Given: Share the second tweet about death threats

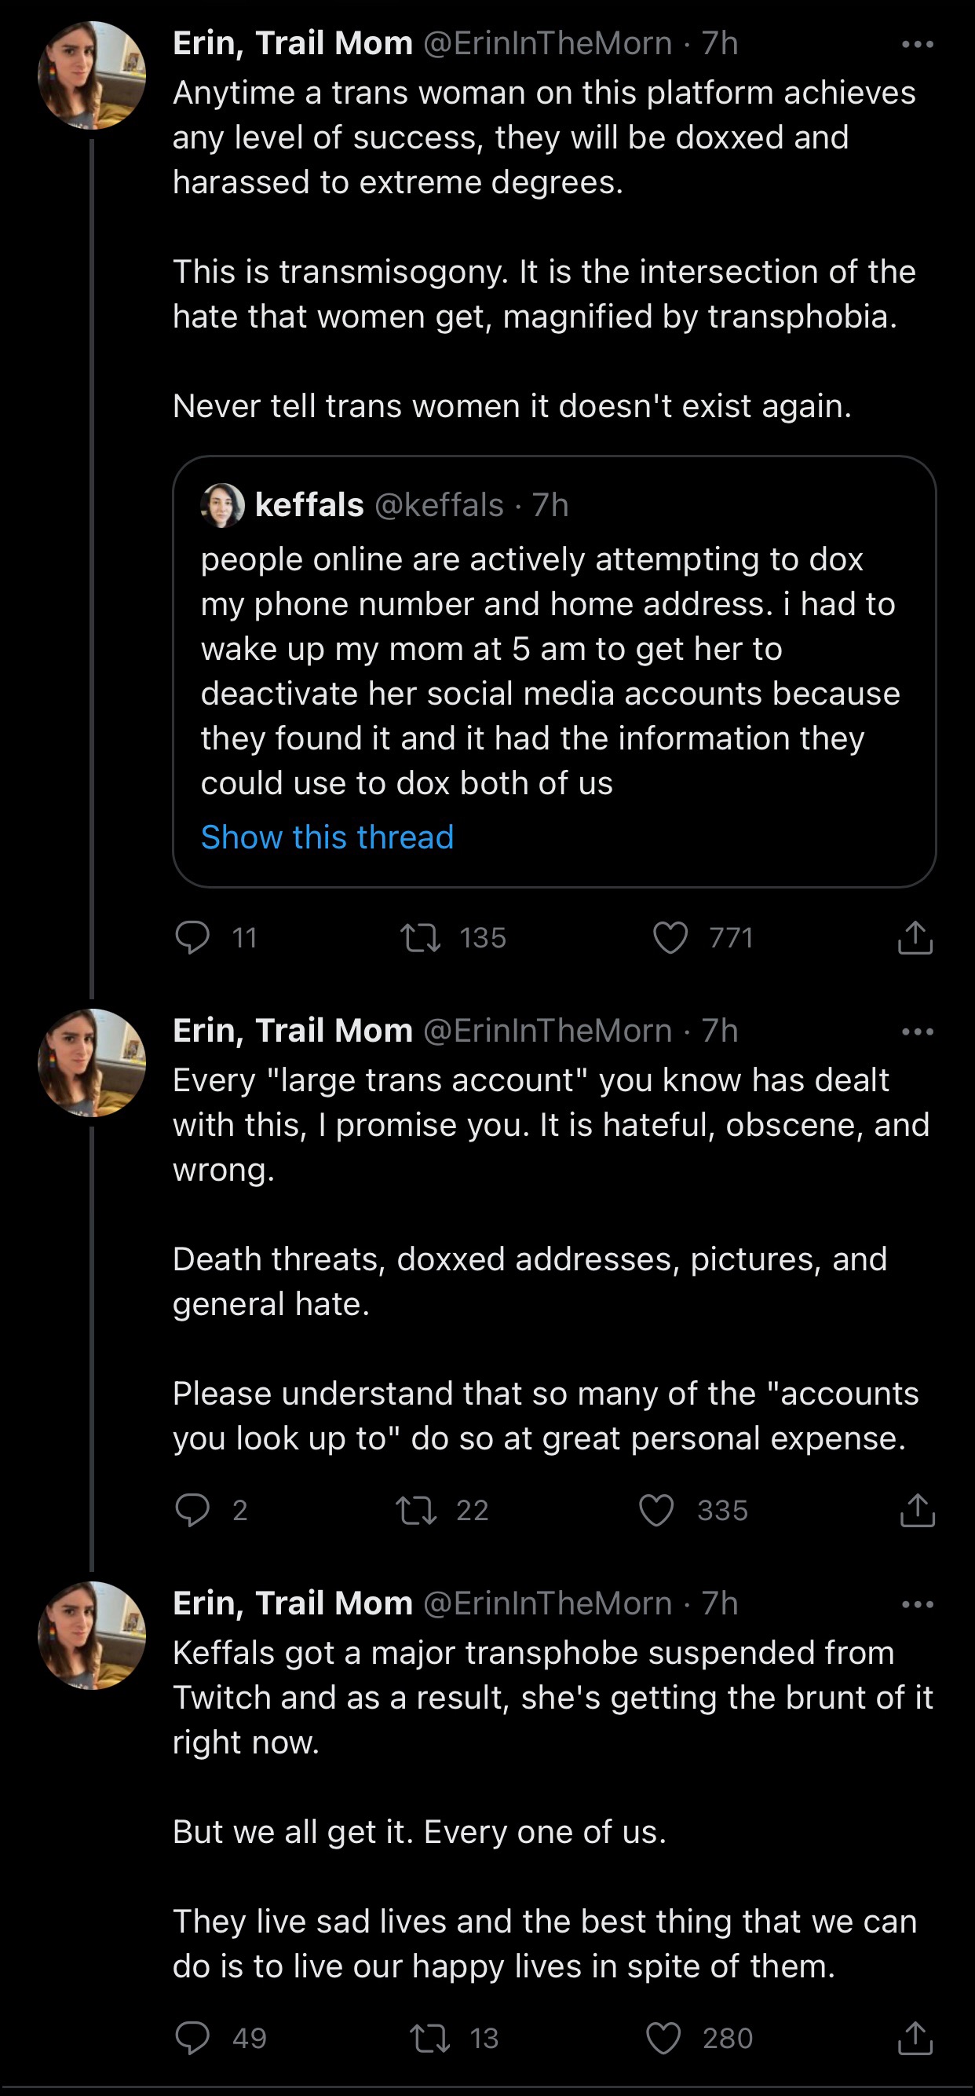Looking at the screenshot, I should [x=917, y=1509].
